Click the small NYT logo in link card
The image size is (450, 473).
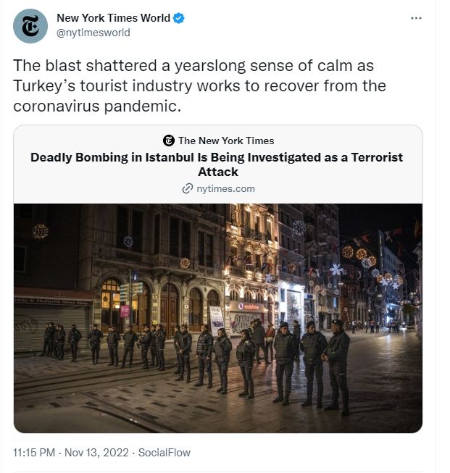click(168, 141)
